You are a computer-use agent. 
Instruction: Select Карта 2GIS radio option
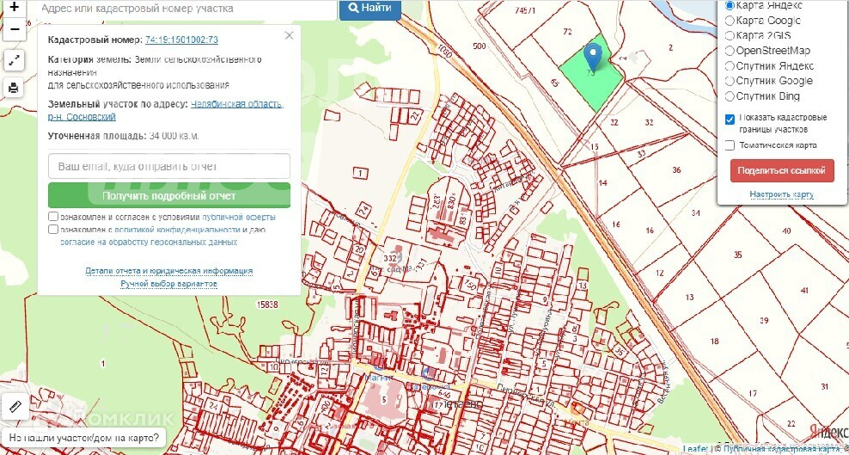point(730,36)
